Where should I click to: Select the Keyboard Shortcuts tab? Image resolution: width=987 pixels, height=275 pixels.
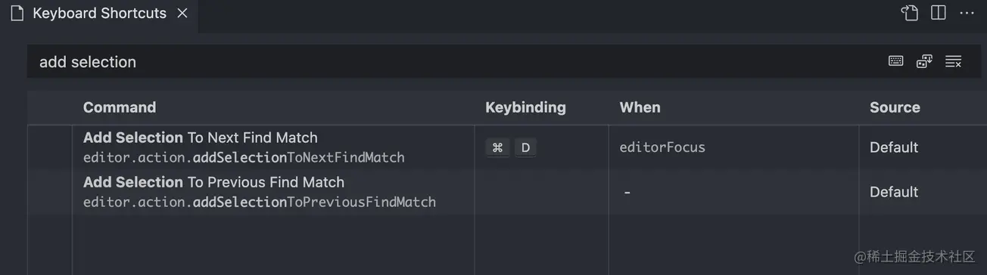(99, 14)
